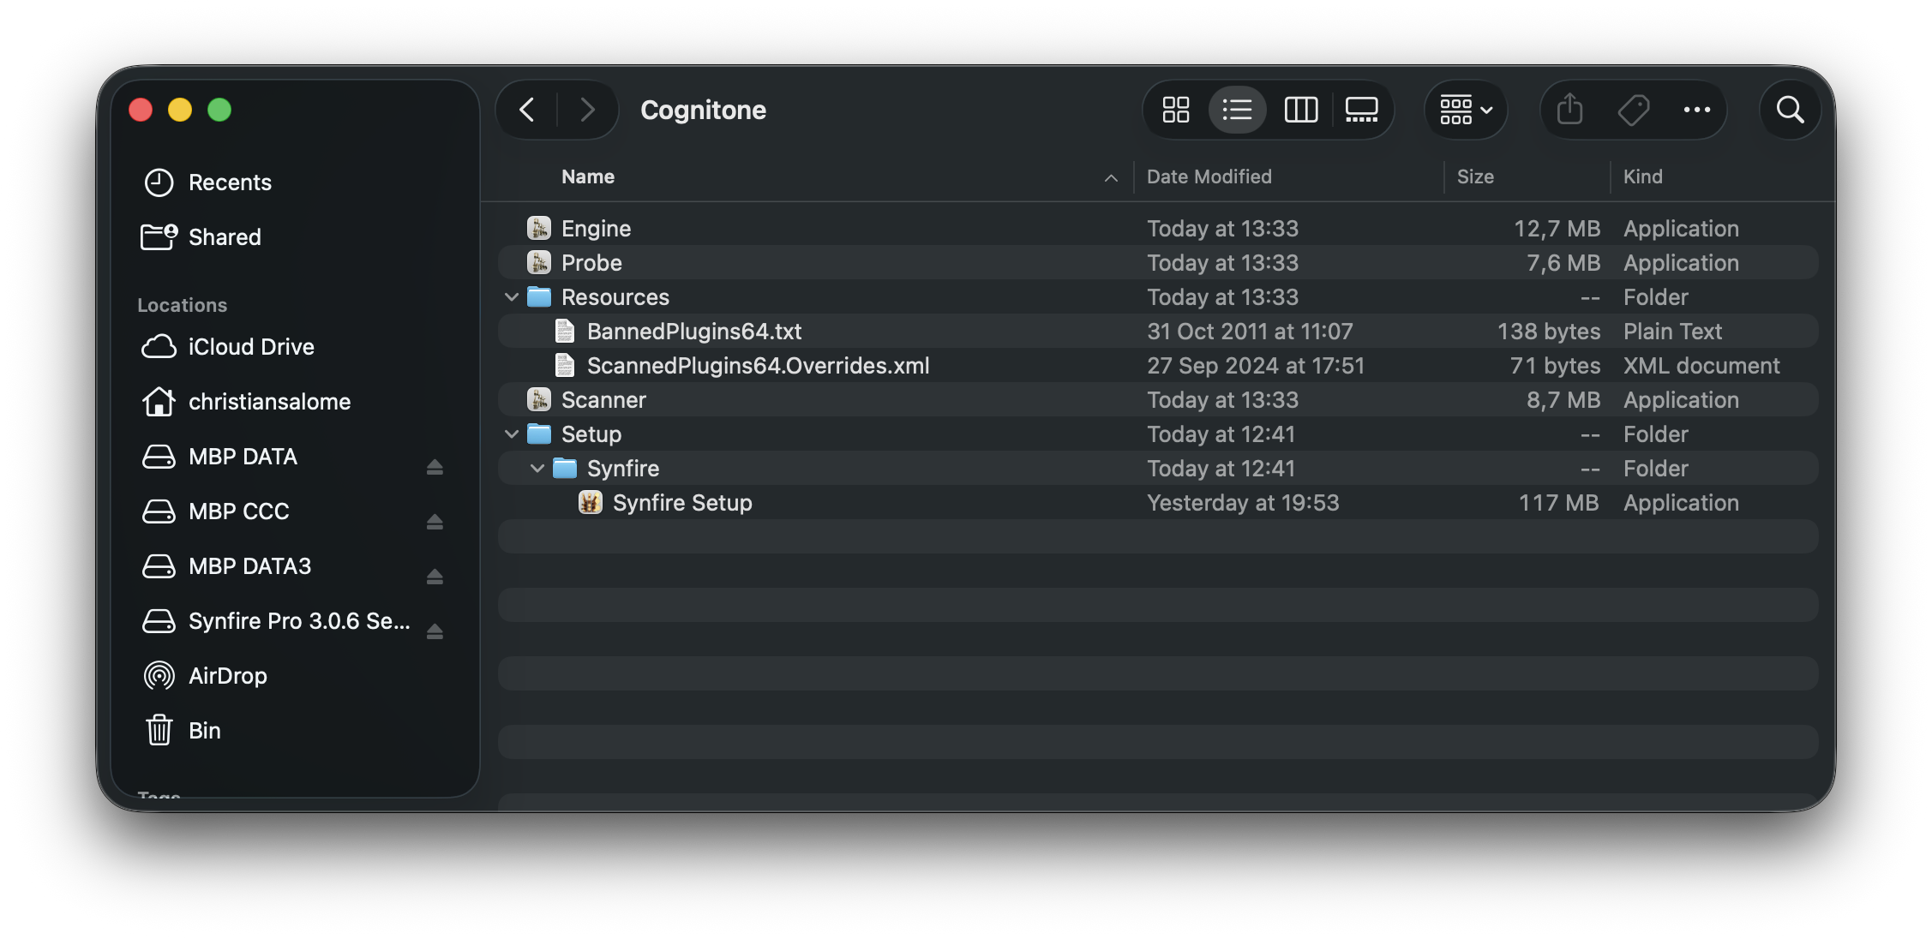The image size is (1932, 939).
Task: Eject the MBP DATA volume
Action: [x=435, y=467]
